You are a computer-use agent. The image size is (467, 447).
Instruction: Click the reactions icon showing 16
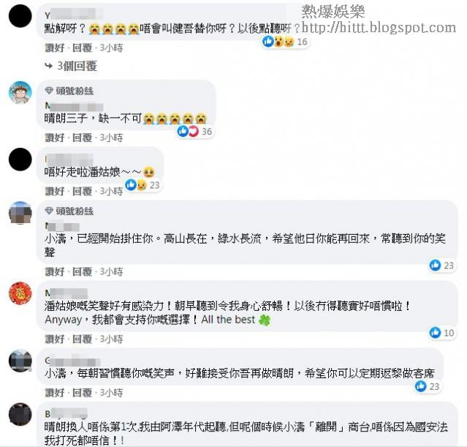point(285,42)
